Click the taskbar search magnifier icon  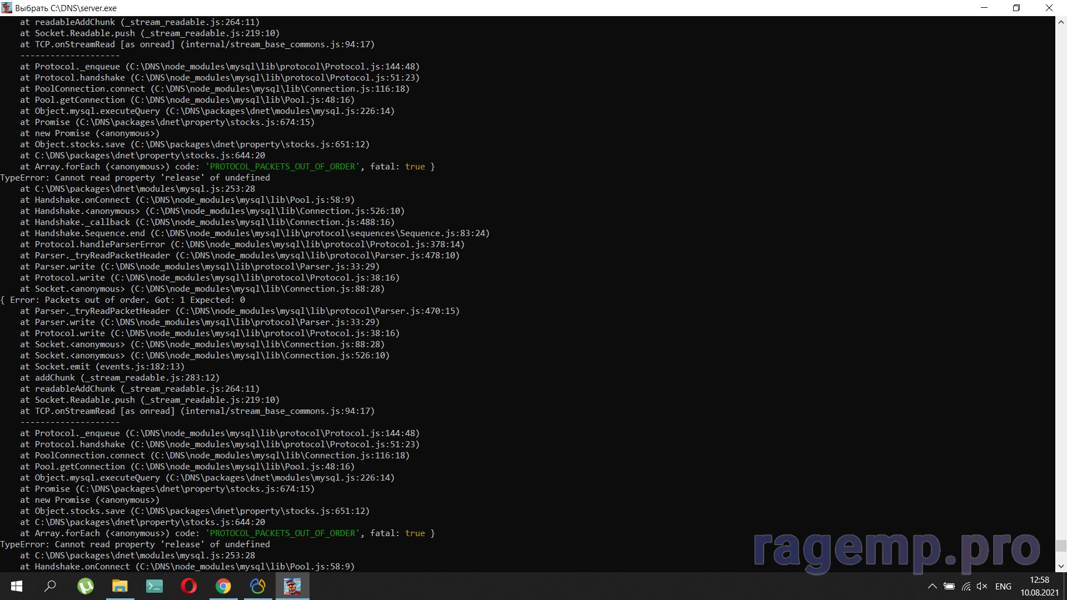coord(51,586)
